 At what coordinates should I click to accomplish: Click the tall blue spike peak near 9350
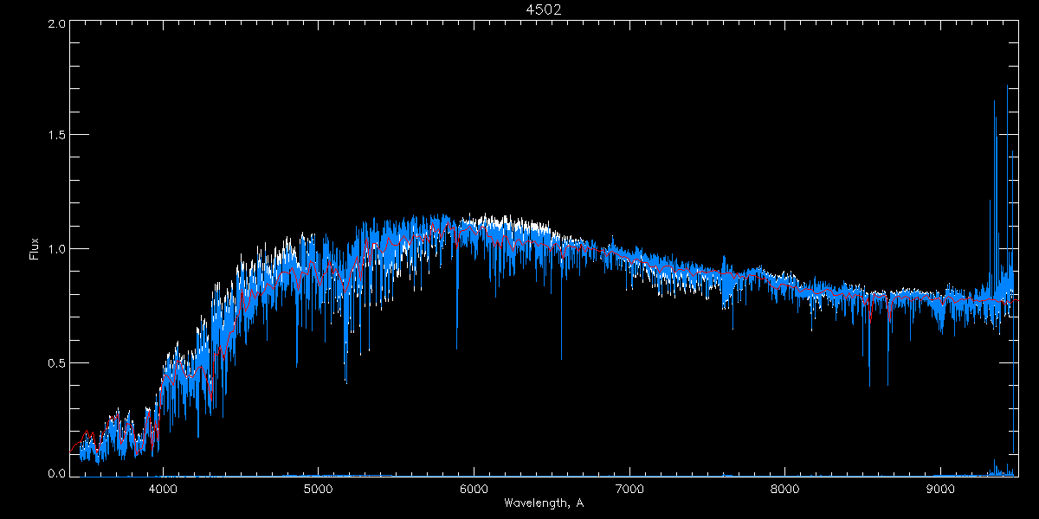(994, 101)
